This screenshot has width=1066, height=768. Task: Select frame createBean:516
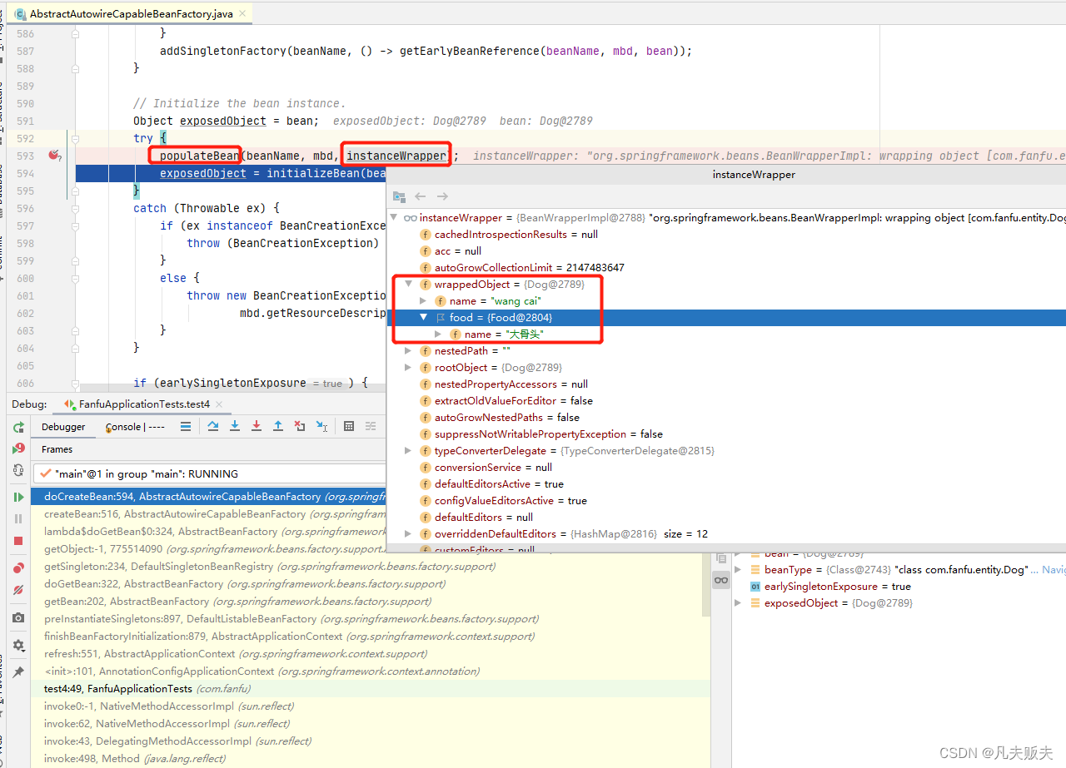(x=208, y=514)
